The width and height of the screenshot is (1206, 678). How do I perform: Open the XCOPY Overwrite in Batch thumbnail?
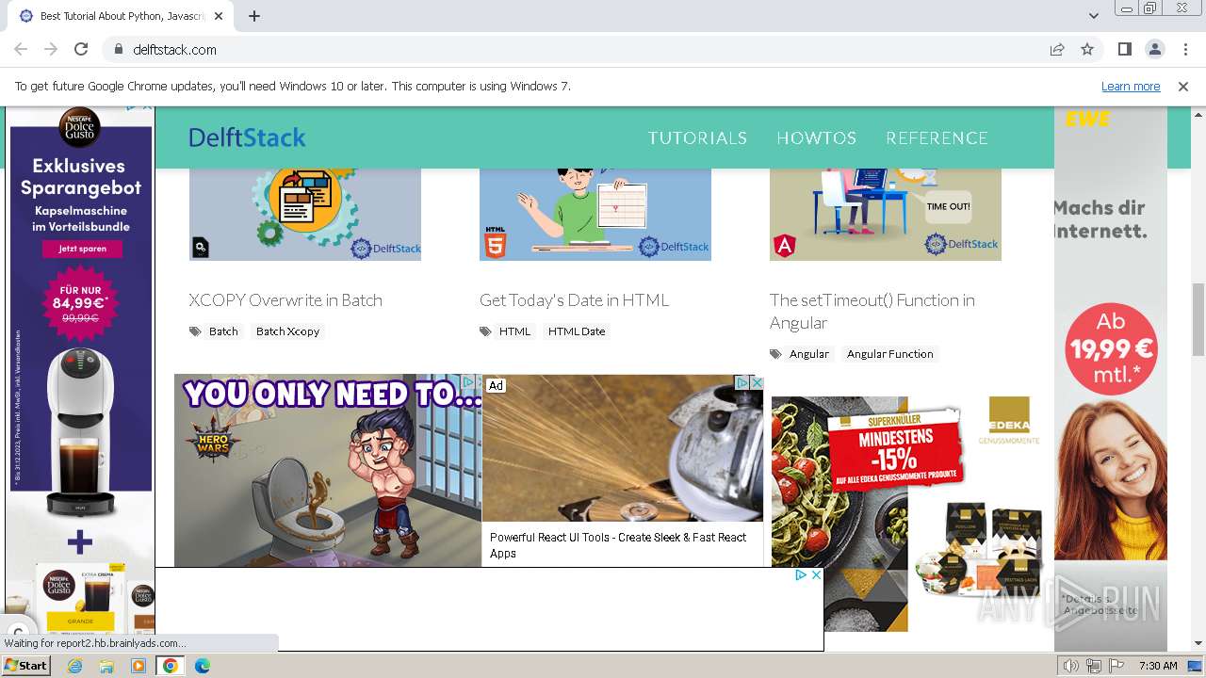[x=305, y=215]
